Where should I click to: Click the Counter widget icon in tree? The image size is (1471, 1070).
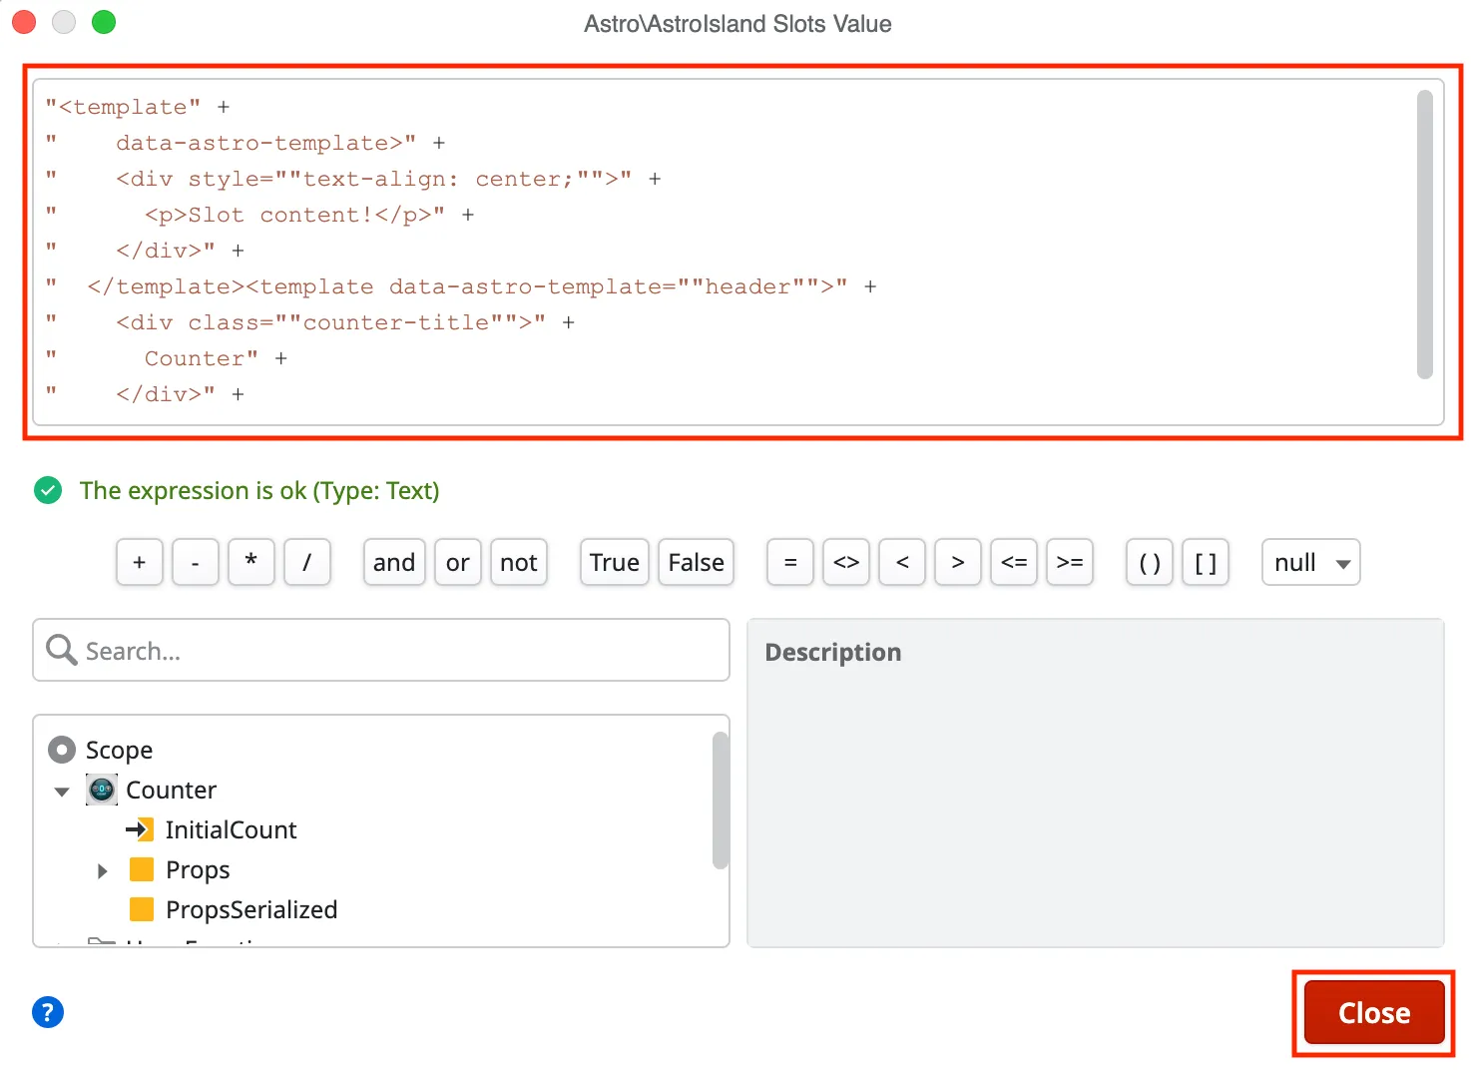(102, 790)
